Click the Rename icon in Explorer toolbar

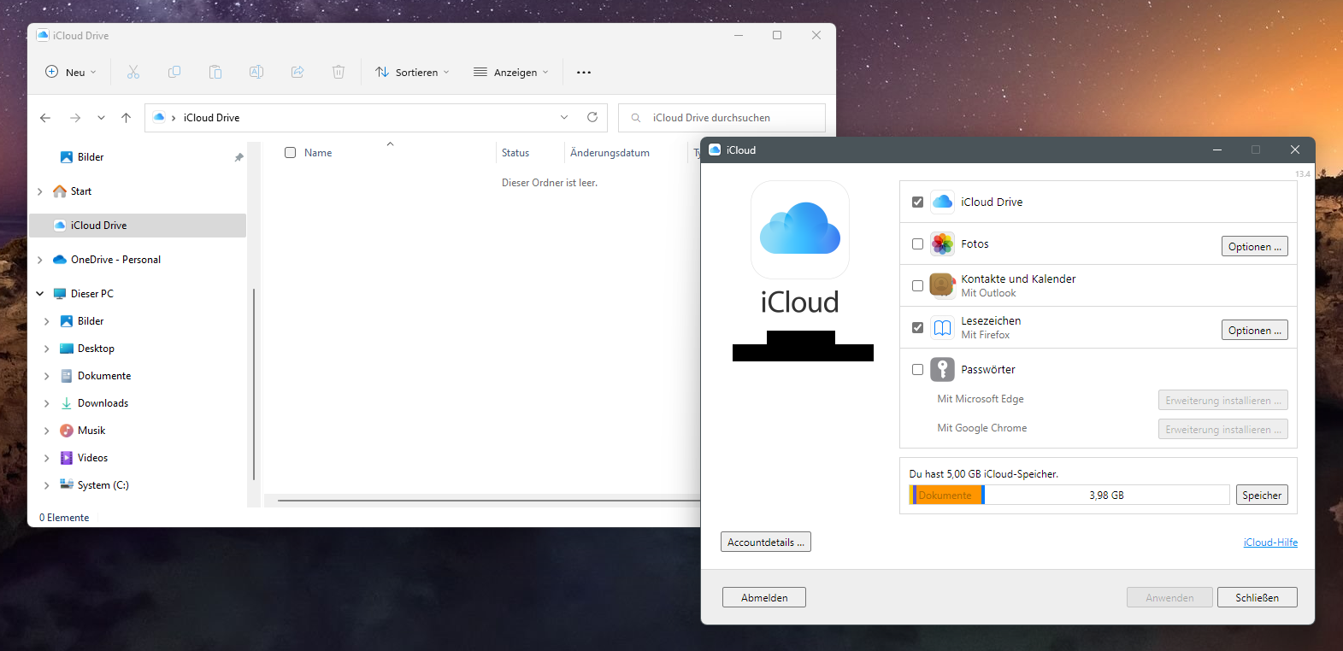(256, 72)
